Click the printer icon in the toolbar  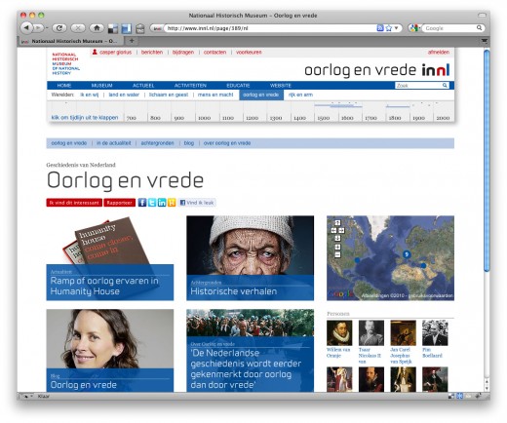(140, 28)
